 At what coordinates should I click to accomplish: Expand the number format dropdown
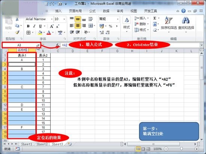pos(118,19)
